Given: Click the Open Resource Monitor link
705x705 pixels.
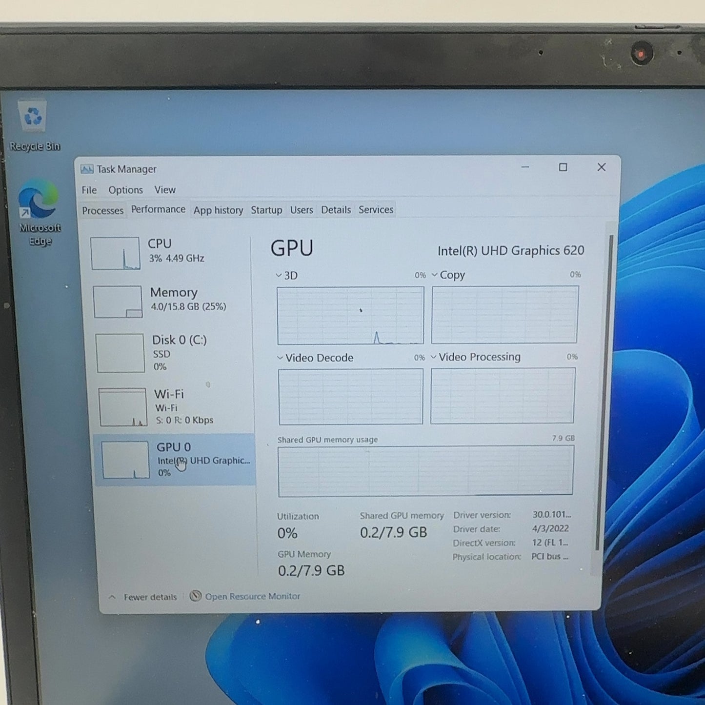Looking at the screenshot, I should click(x=252, y=596).
